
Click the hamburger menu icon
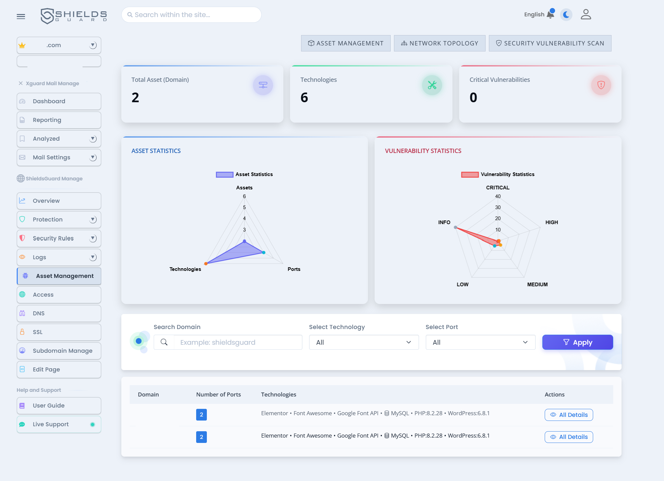(x=21, y=16)
